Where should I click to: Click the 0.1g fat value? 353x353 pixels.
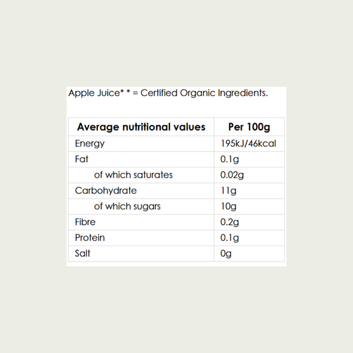[x=229, y=160]
